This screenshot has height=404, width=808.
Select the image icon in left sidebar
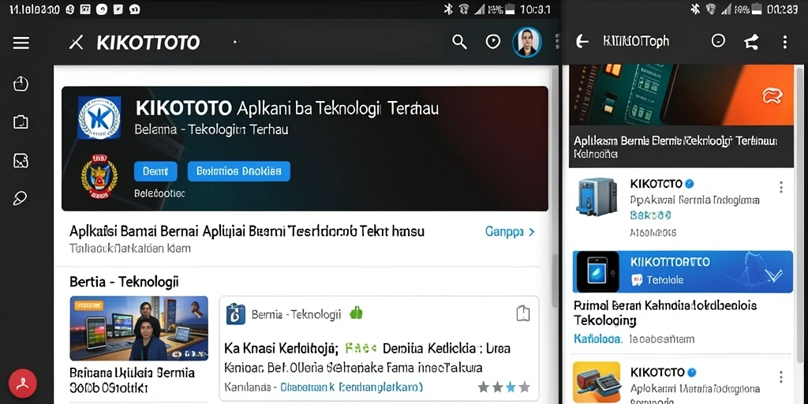[21, 161]
